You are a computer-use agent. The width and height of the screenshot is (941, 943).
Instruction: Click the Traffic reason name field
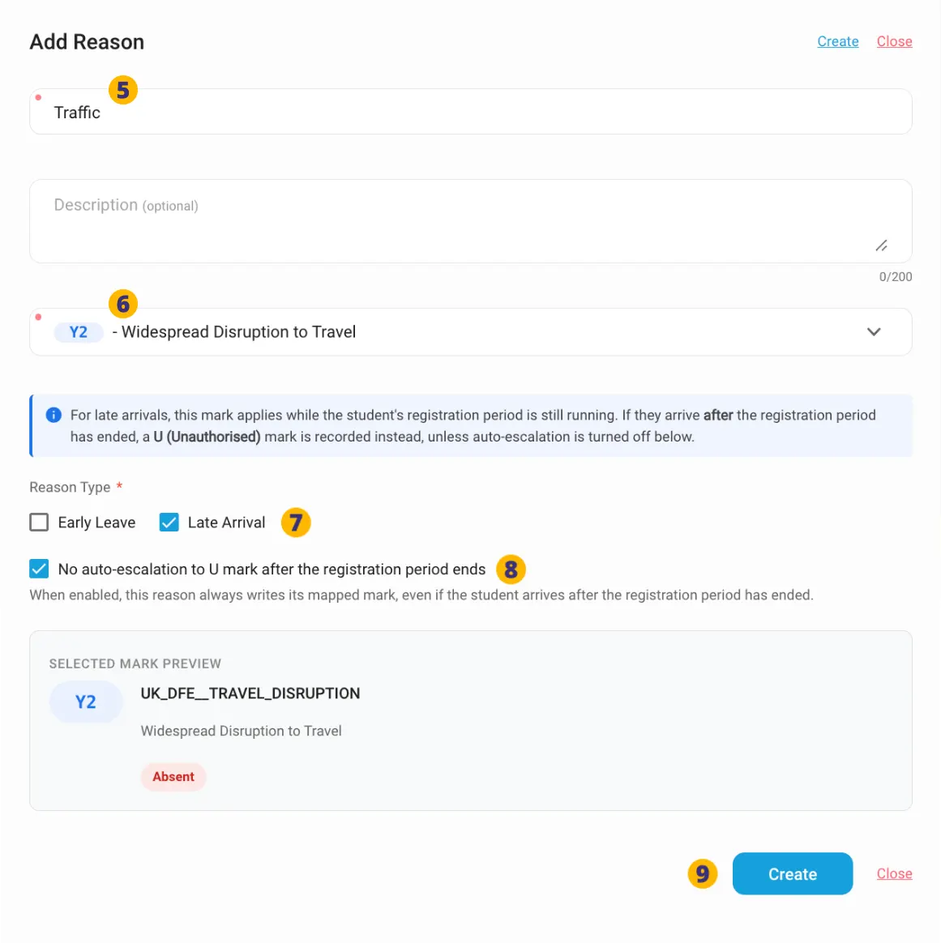pos(470,112)
